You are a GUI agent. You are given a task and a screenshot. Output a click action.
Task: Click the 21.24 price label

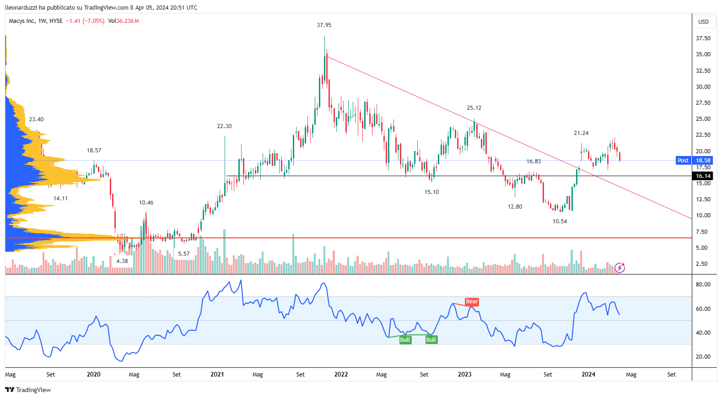[x=581, y=133]
